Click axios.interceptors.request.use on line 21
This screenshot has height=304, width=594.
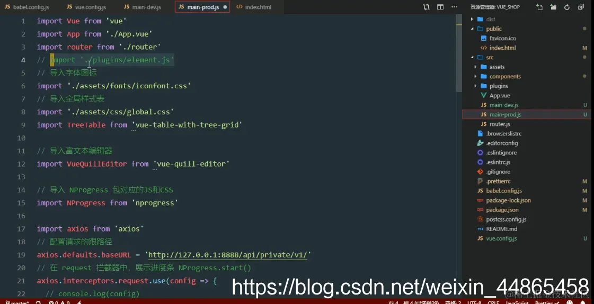point(101,281)
